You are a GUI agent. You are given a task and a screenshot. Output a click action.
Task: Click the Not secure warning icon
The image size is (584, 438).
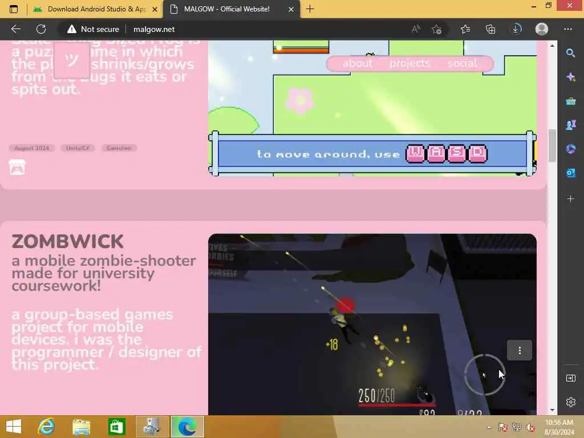pos(71,29)
